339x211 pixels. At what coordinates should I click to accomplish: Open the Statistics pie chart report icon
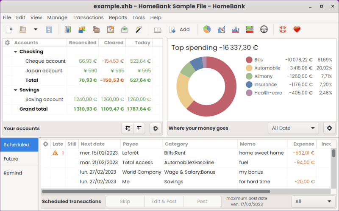point(207,29)
